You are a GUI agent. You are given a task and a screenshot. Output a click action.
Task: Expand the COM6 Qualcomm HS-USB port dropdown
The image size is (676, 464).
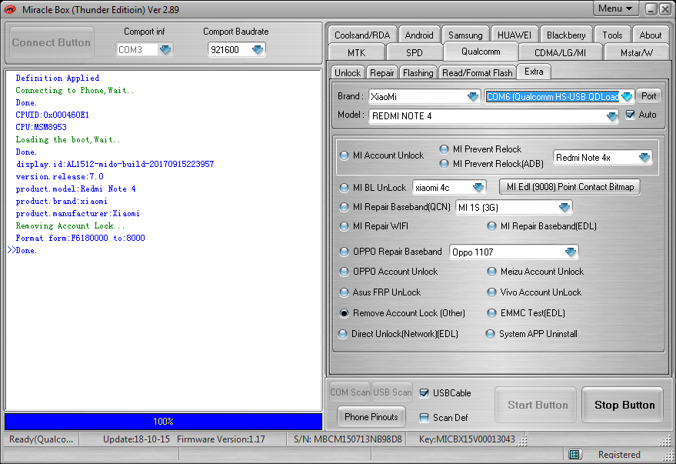(627, 97)
